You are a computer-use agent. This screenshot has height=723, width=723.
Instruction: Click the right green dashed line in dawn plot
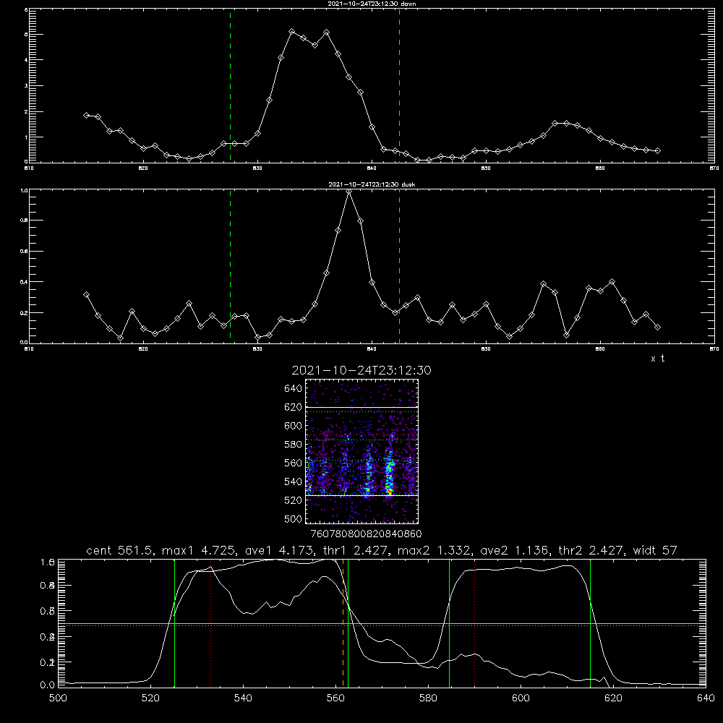point(399,85)
